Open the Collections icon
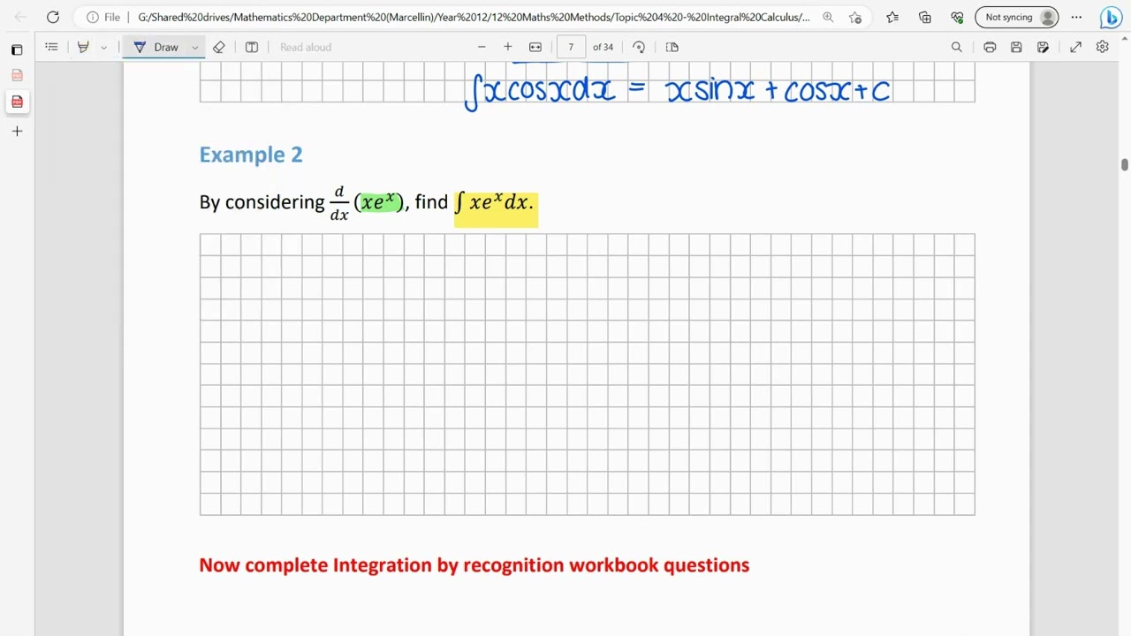Viewport: 1131px width, 636px height. (x=925, y=17)
